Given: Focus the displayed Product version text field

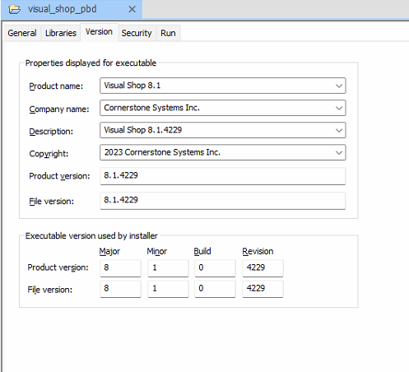Looking at the screenshot, I should [x=223, y=176].
